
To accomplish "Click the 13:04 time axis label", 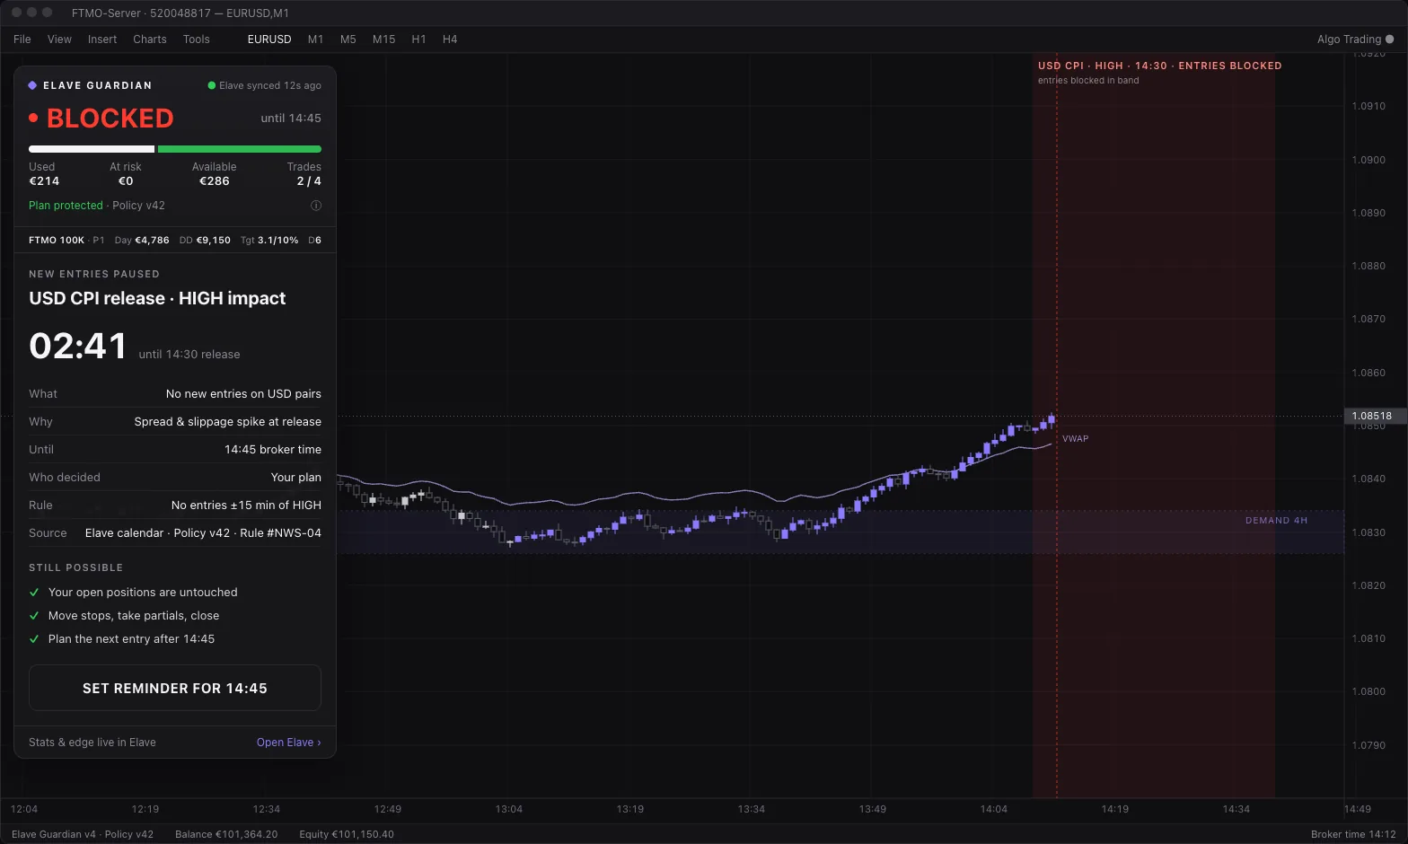I will point(509,810).
